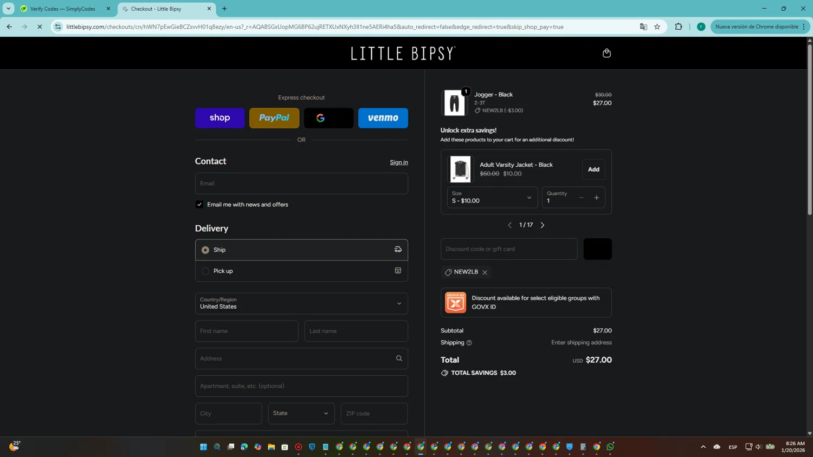Screen dimensions: 813x457
Task: Focus the First name field
Action: (x=247, y=331)
